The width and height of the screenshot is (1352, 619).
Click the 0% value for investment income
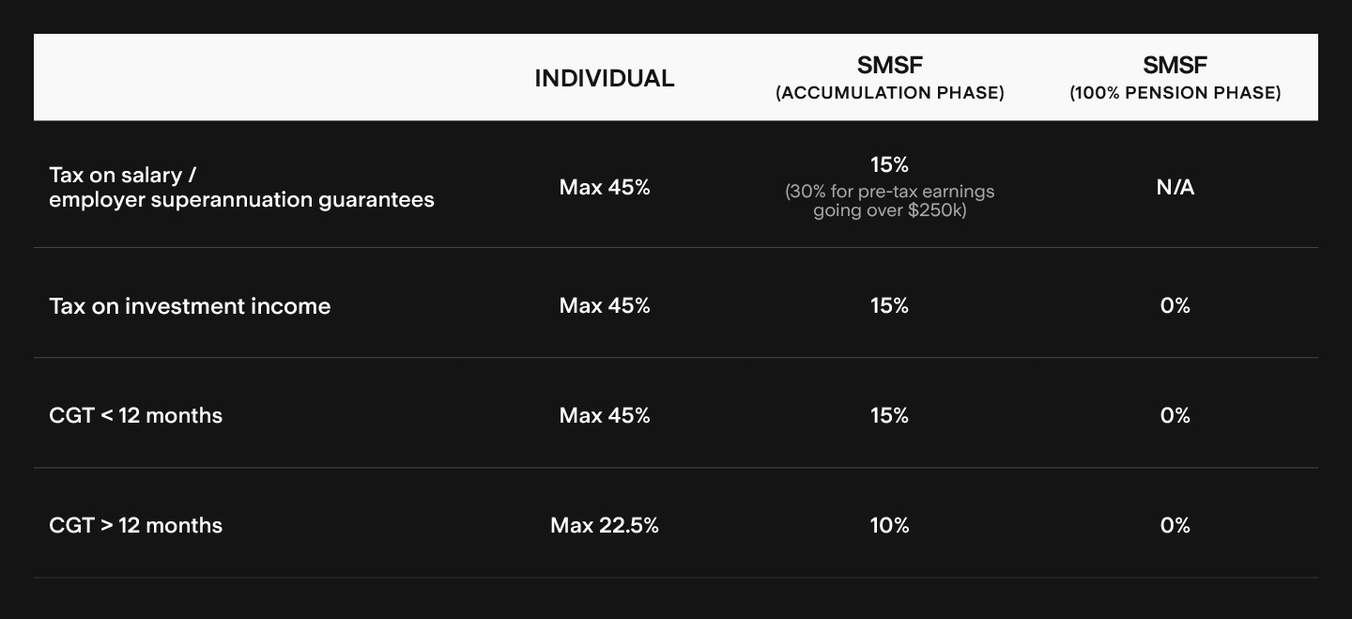1175,306
